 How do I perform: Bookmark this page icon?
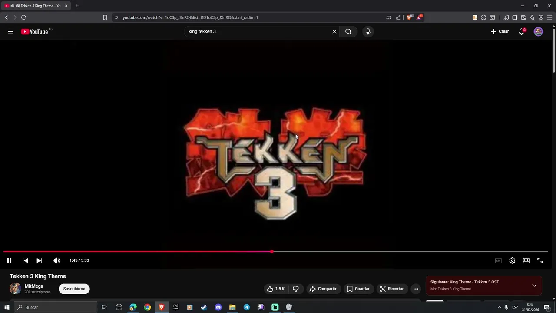click(x=105, y=17)
